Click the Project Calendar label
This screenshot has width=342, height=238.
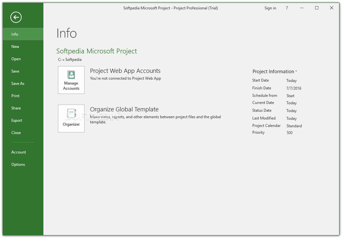(266, 125)
